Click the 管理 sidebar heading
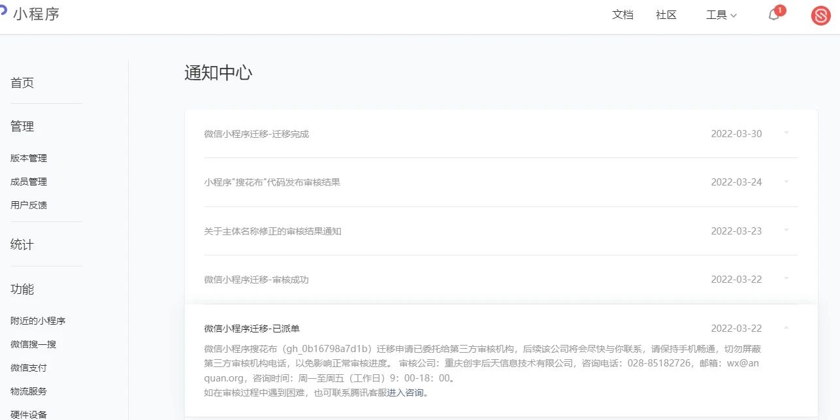840x420 pixels. coord(22,127)
